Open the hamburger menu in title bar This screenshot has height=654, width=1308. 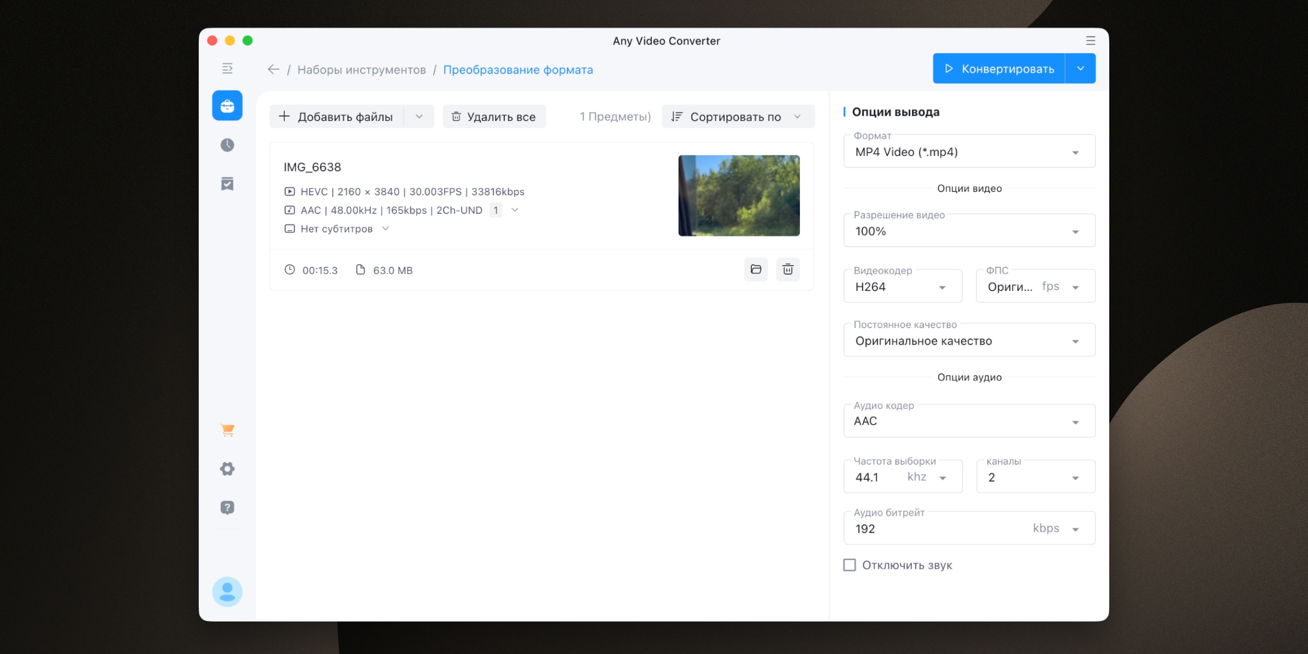coord(1090,41)
